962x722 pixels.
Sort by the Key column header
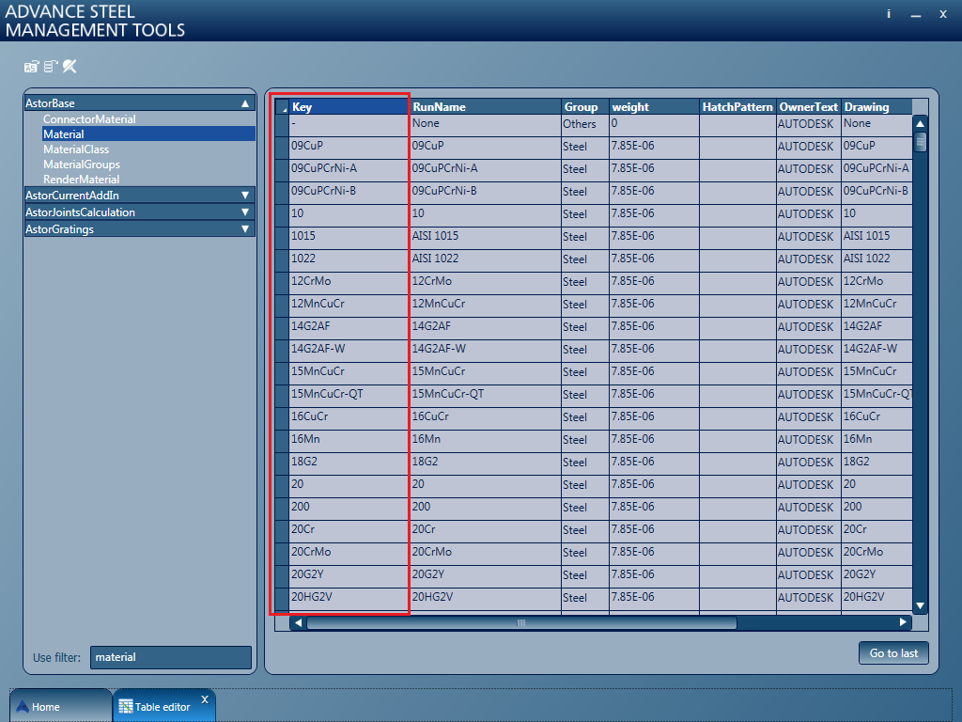tap(349, 107)
